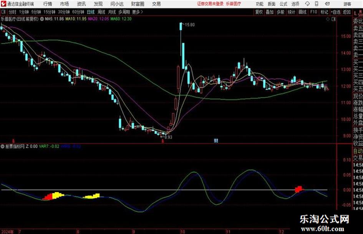The image size is (363, 234).
Task: Click the 通达信 red logo icon
Action: pos(3,4)
